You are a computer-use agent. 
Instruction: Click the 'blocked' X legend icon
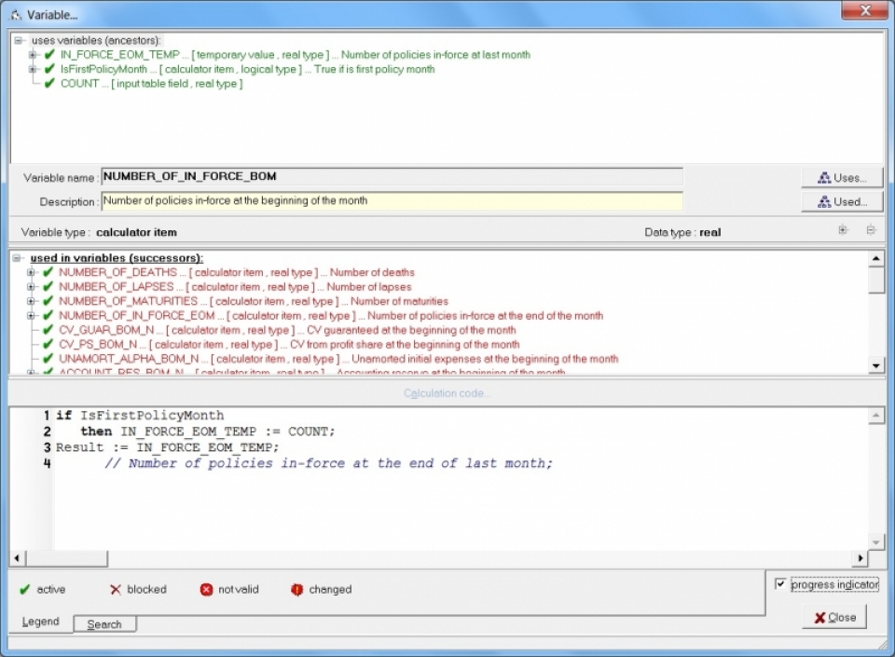tap(116, 590)
